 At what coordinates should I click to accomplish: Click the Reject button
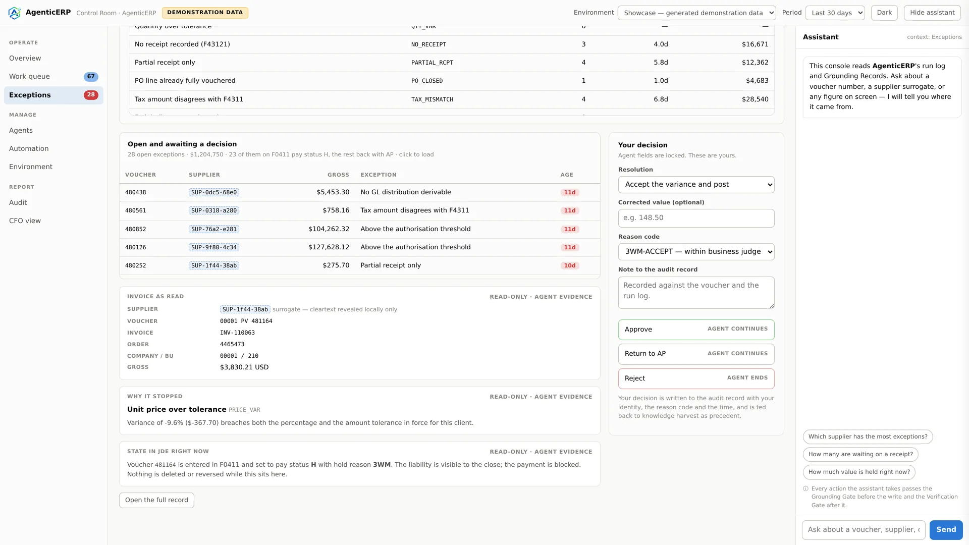[696, 378]
